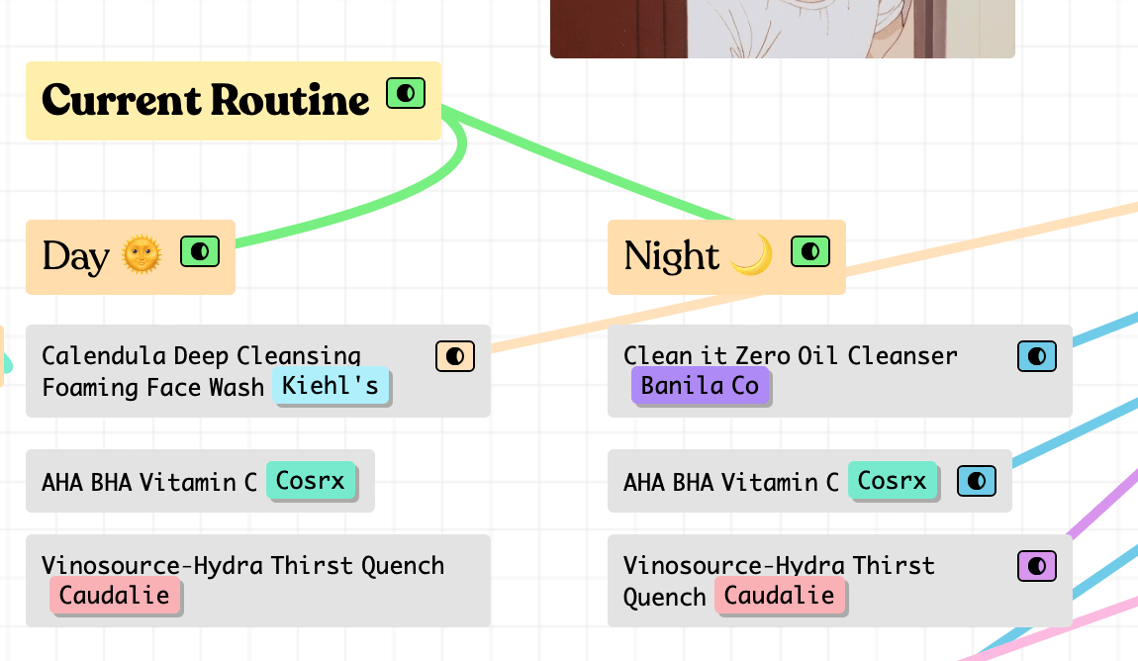Image resolution: width=1138 pixels, height=661 pixels.
Task: Click the Caudalie tag in Day column
Action: (x=115, y=596)
